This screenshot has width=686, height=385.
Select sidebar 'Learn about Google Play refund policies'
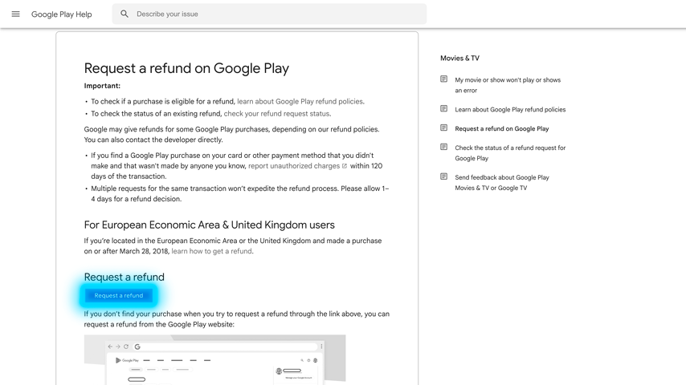[x=510, y=110]
